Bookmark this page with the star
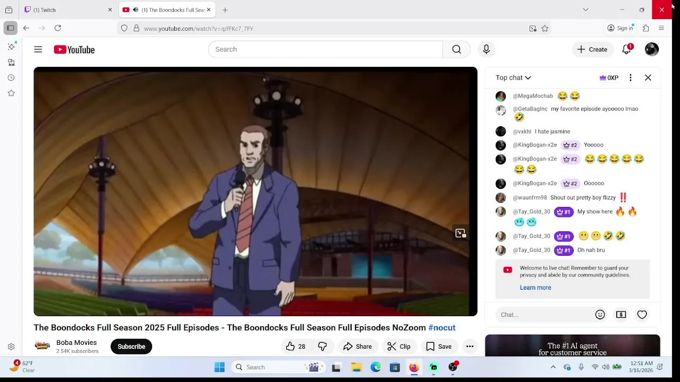This screenshot has width=680, height=382. click(x=545, y=29)
